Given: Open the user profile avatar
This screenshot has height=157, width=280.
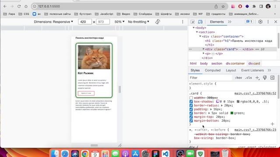Looking at the screenshot, I should [268, 7].
